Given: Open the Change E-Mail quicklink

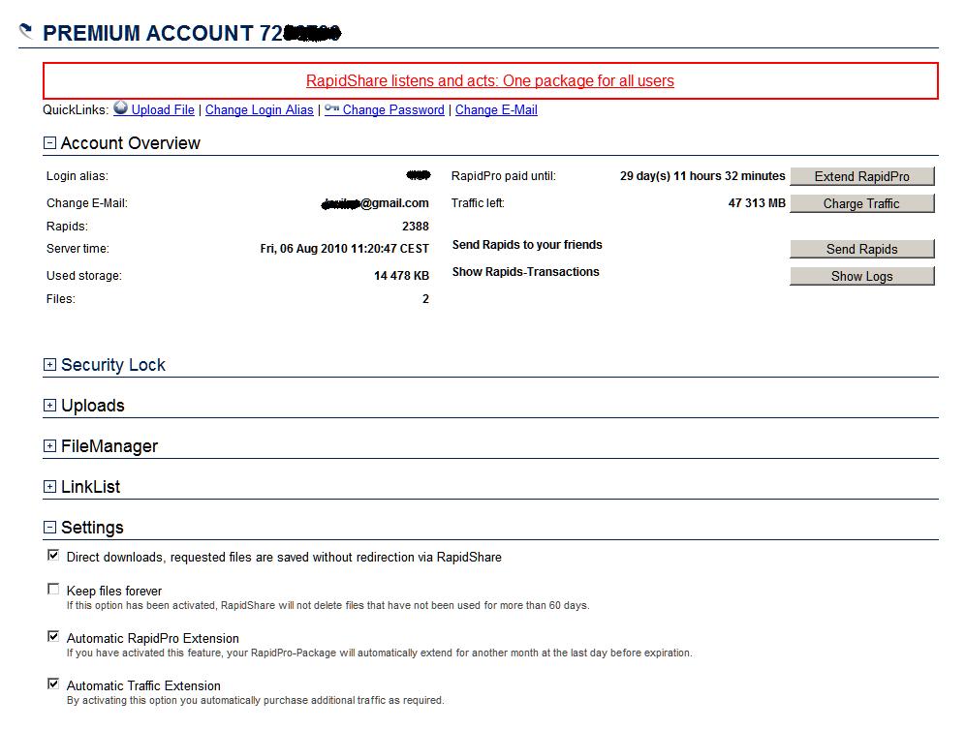Looking at the screenshot, I should [x=496, y=110].
